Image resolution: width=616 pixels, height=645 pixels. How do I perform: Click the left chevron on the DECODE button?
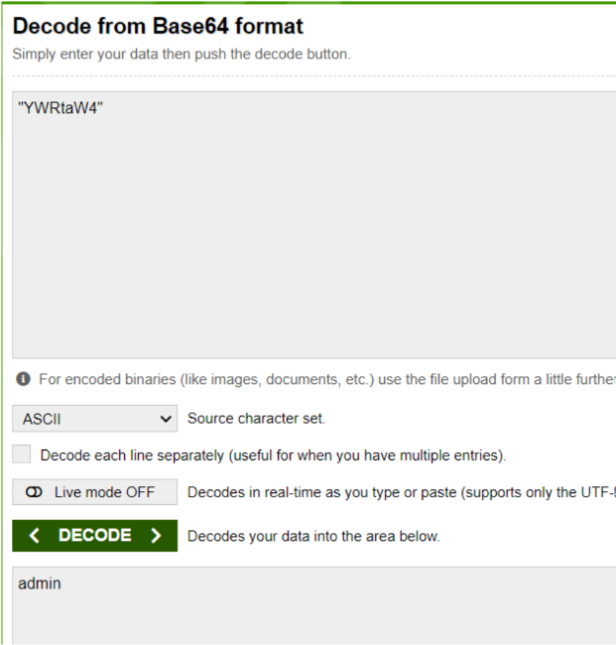click(x=35, y=536)
